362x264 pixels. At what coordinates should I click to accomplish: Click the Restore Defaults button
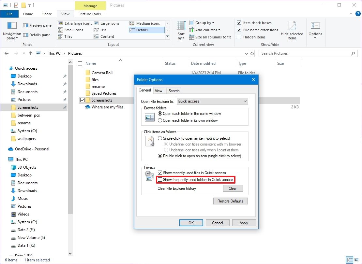point(230,201)
